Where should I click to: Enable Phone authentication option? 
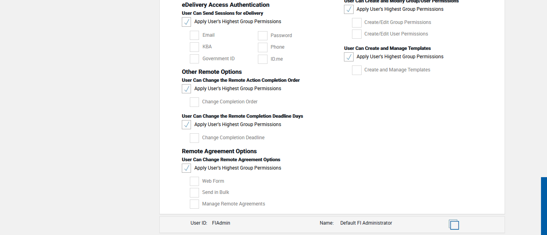coord(263,47)
